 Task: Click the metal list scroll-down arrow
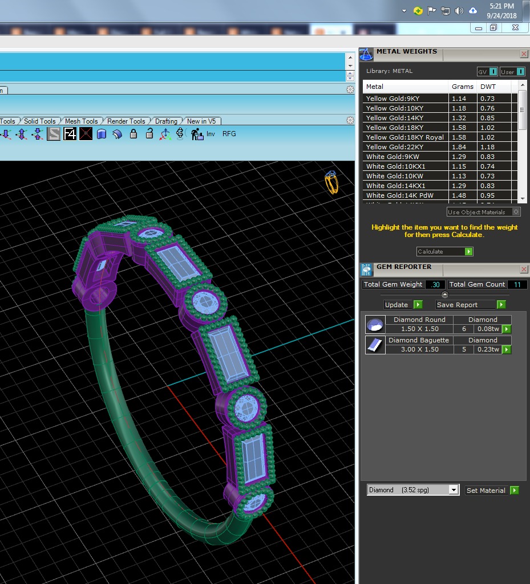(x=523, y=199)
